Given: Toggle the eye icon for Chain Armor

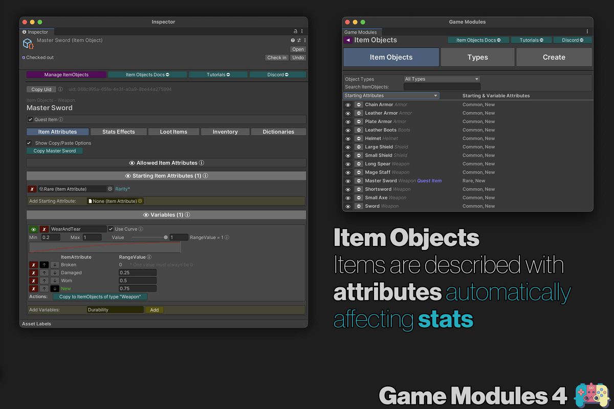Looking at the screenshot, I should tap(348, 105).
